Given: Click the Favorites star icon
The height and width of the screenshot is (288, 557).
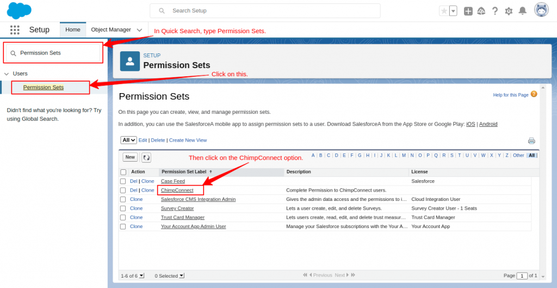Looking at the screenshot, I should pos(444,11).
